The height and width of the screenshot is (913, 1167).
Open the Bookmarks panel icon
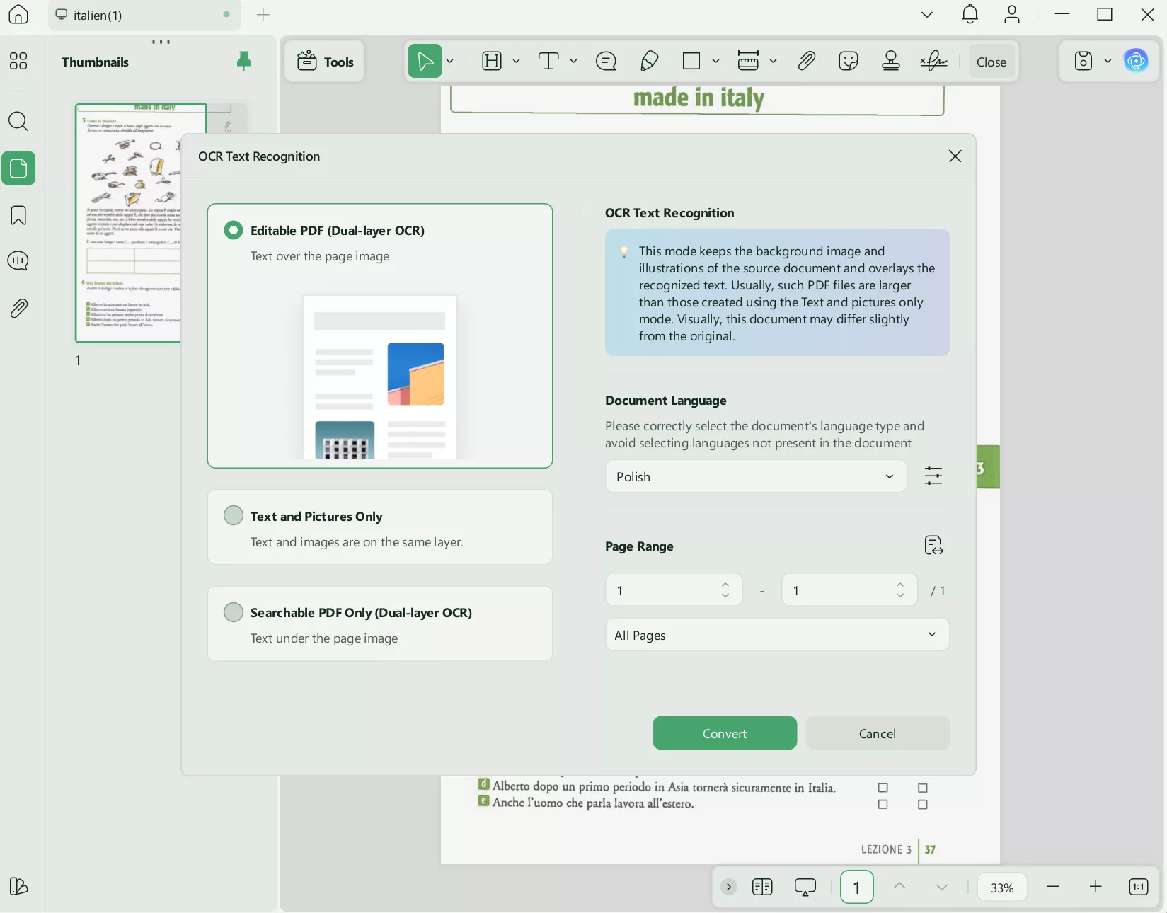18,215
